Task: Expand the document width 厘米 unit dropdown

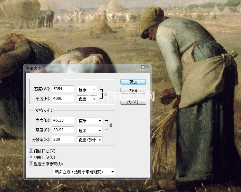Action: 90,121
